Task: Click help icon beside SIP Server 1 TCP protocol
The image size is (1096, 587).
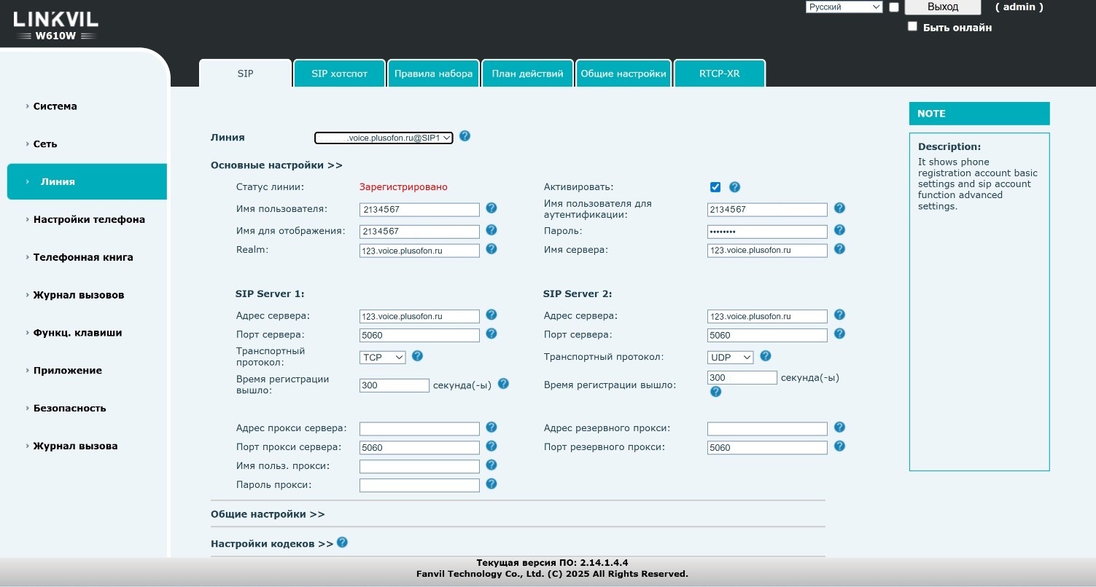Action: click(x=417, y=356)
